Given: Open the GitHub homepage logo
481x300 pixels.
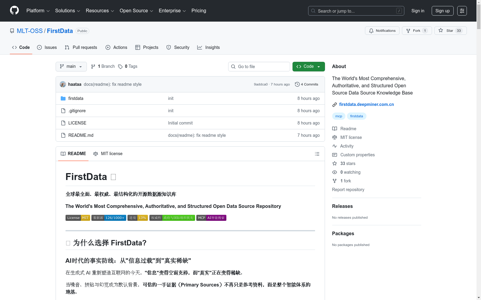Looking at the screenshot, I should click(14, 10).
